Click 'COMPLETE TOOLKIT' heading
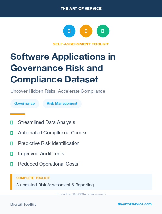 click(x=33, y=178)
